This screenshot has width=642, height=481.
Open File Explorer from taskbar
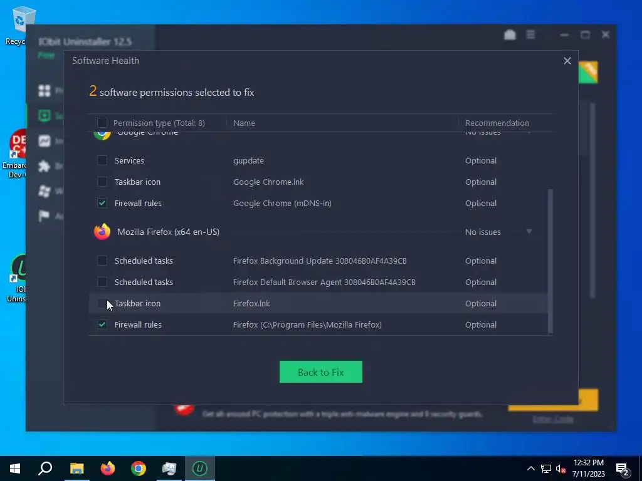76,468
